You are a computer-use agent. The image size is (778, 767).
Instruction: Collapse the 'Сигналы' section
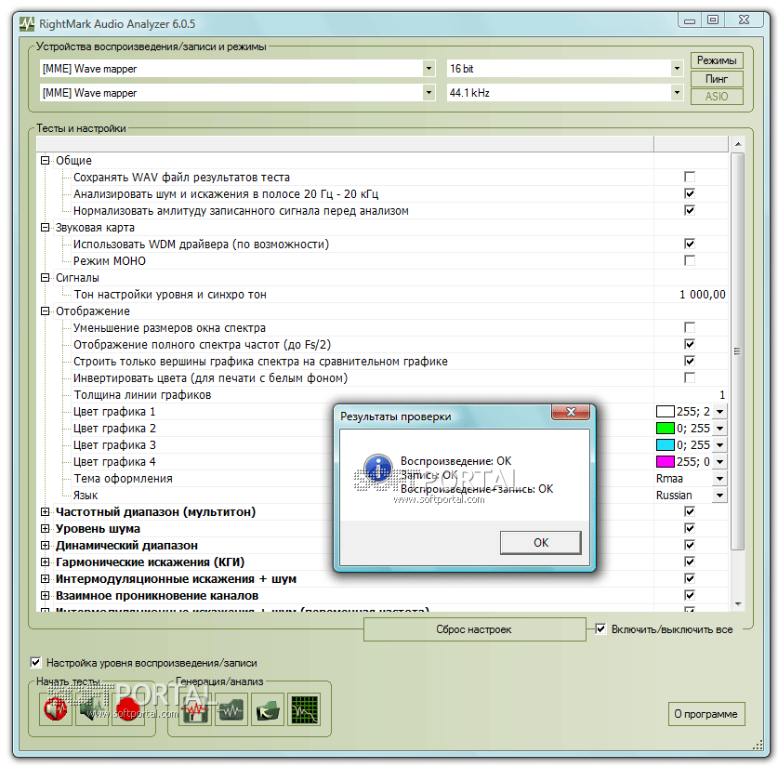[46, 277]
